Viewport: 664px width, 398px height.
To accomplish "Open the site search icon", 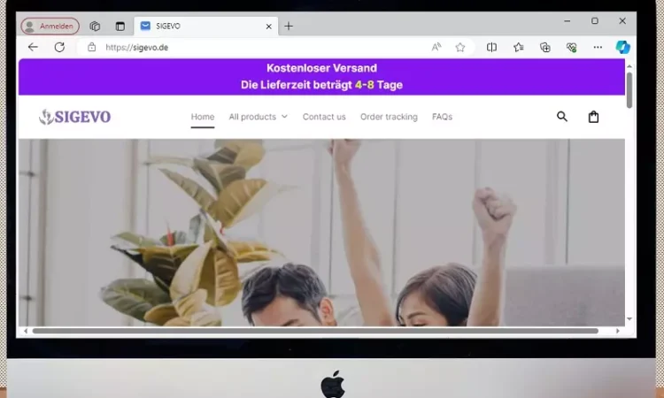I will (562, 117).
